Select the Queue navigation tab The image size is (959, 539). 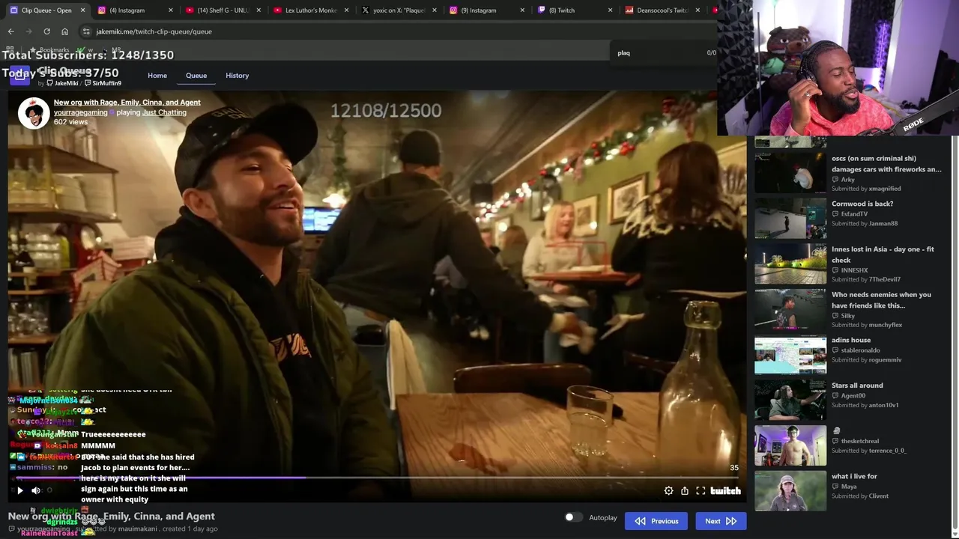click(x=196, y=76)
